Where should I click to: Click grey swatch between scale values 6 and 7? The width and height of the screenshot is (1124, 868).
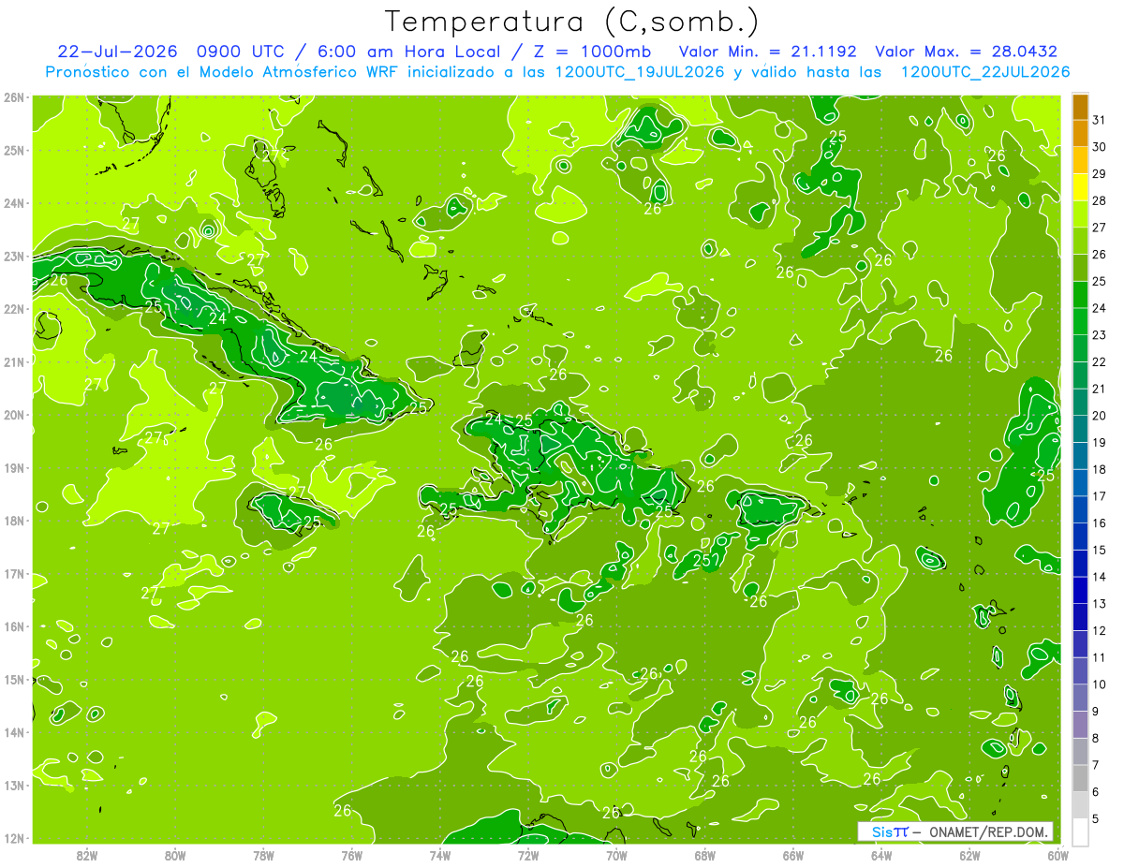[1080, 778]
